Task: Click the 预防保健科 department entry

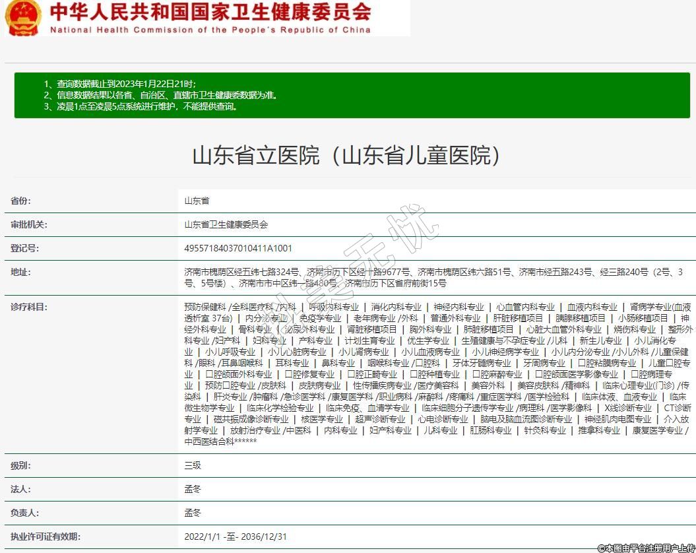Action: point(205,307)
